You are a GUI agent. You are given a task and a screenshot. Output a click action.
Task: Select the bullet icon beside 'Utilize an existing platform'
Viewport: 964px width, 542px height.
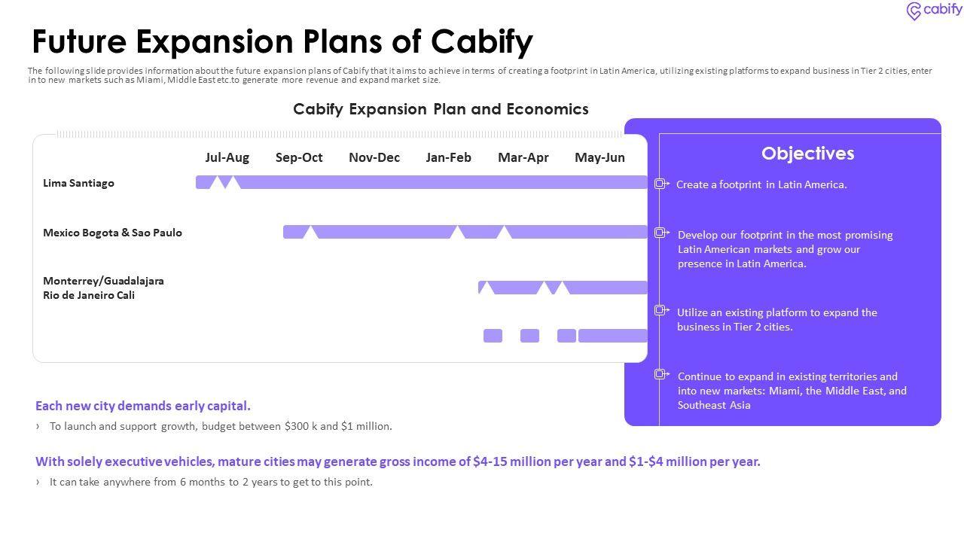coord(660,310)
